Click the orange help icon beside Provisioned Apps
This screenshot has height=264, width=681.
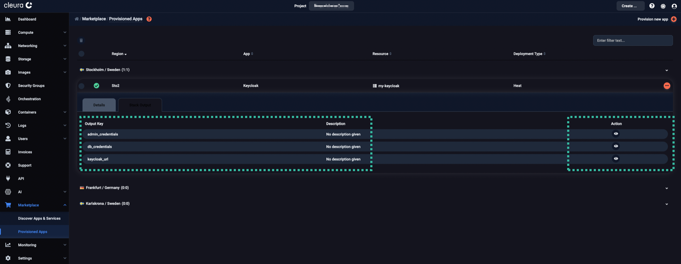point(149,19)
